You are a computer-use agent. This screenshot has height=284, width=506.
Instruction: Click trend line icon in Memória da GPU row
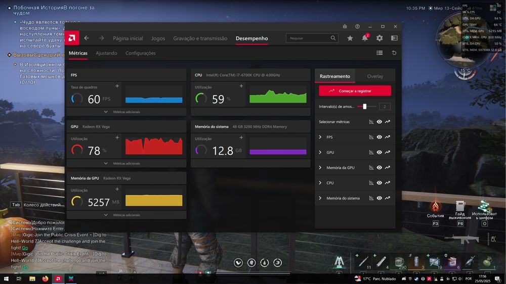(x=387, y=168)
